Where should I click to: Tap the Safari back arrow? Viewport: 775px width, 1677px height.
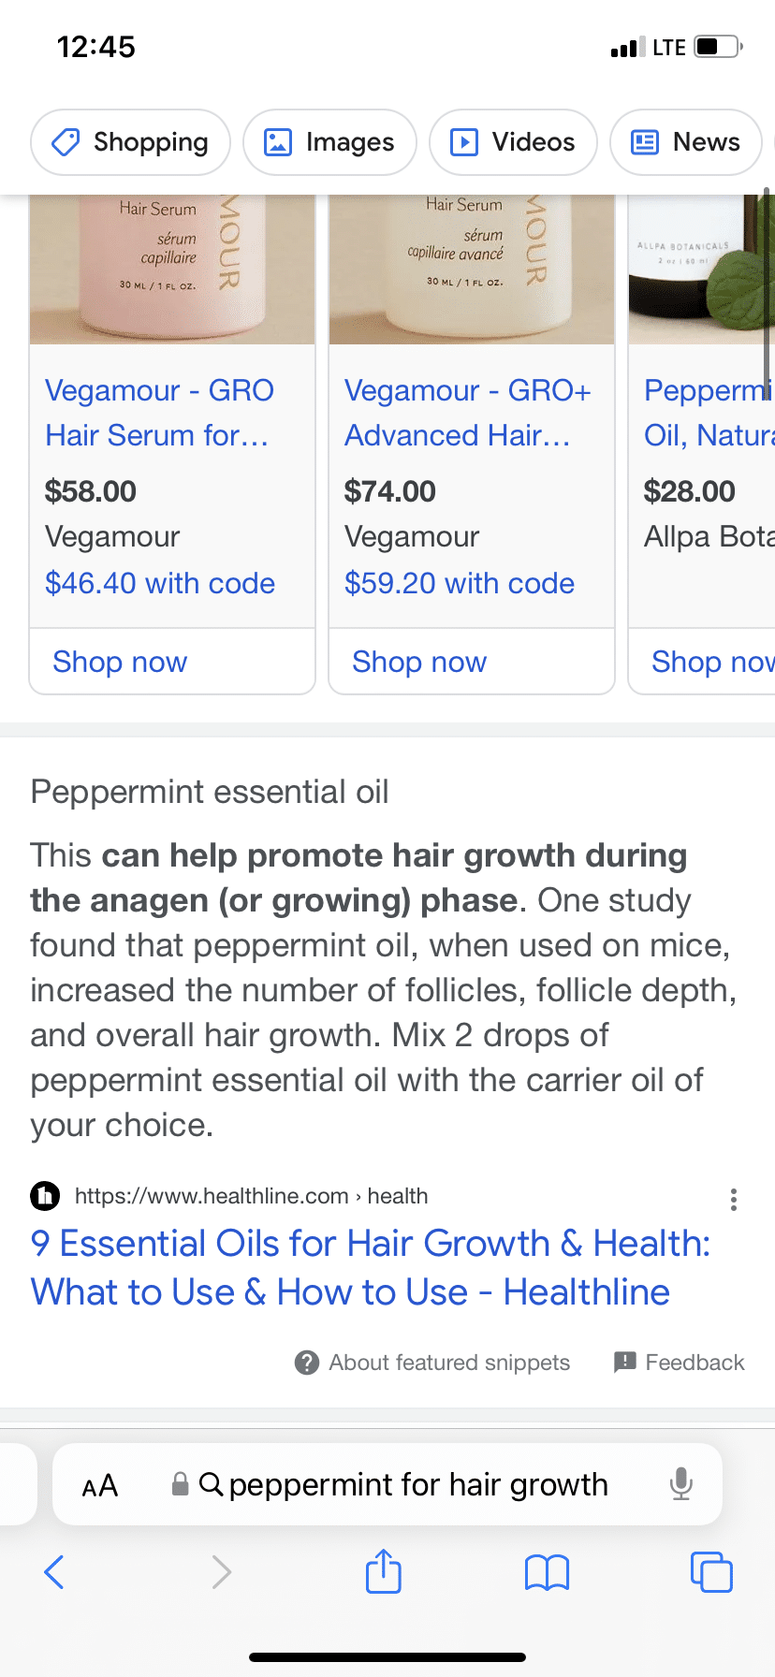pos(54,1571)
